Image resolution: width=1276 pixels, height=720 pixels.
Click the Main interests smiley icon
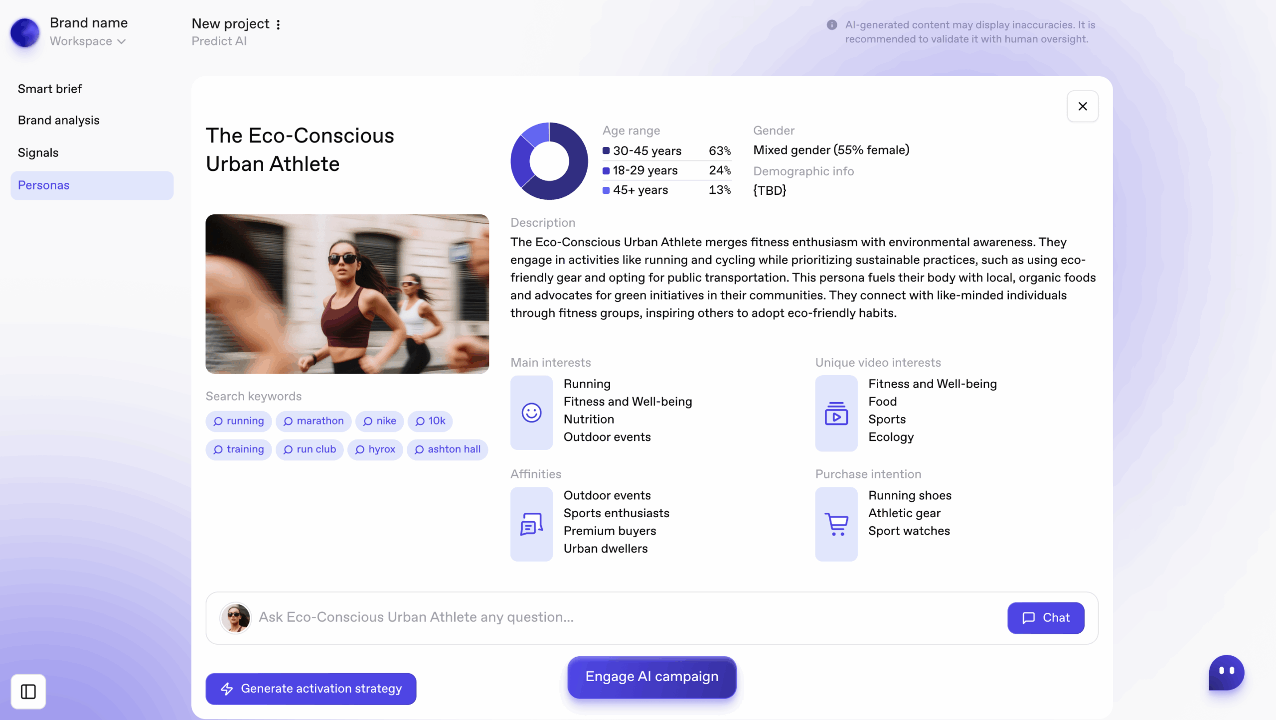[x=531, y=413]
